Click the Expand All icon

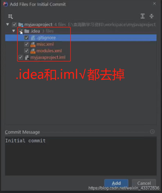(x=143, y=16)
